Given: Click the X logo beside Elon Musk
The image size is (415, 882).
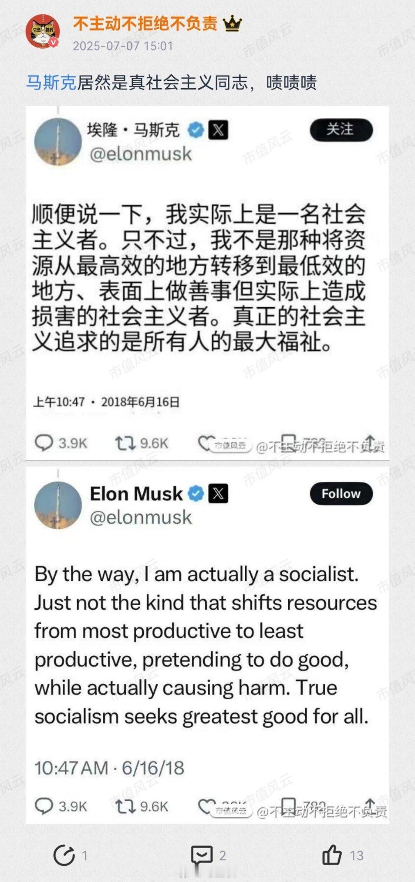Looking at the screenshot, I should 218,494.
